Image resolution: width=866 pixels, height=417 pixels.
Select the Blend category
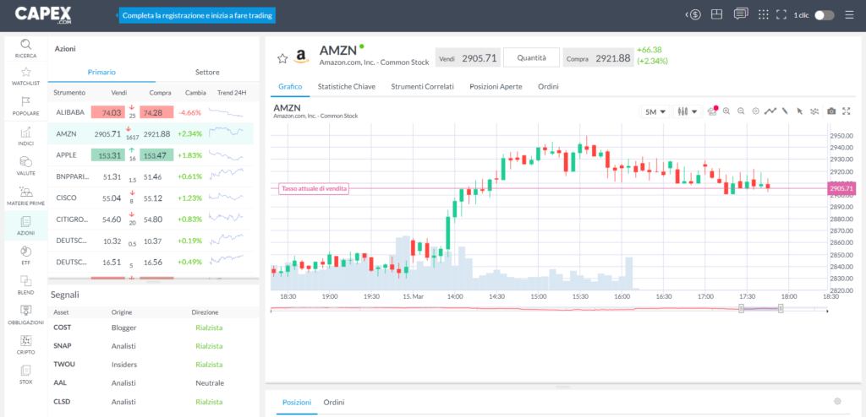point(26,285)
